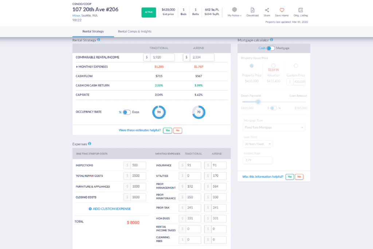Click the Interest Rate input field
Image resolution: width=373 pixels, height=249 pixels.
click(258, 160)
